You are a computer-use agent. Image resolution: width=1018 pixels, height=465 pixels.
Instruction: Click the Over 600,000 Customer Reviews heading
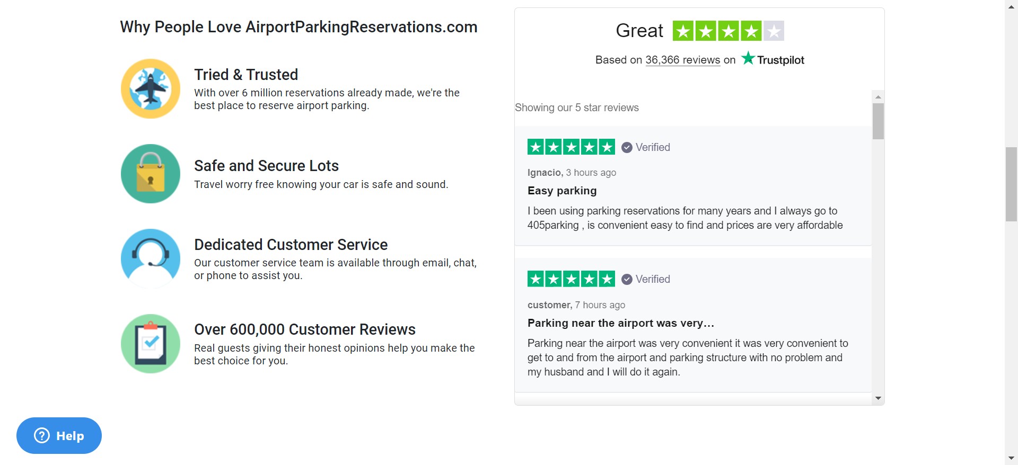(304, 329)
